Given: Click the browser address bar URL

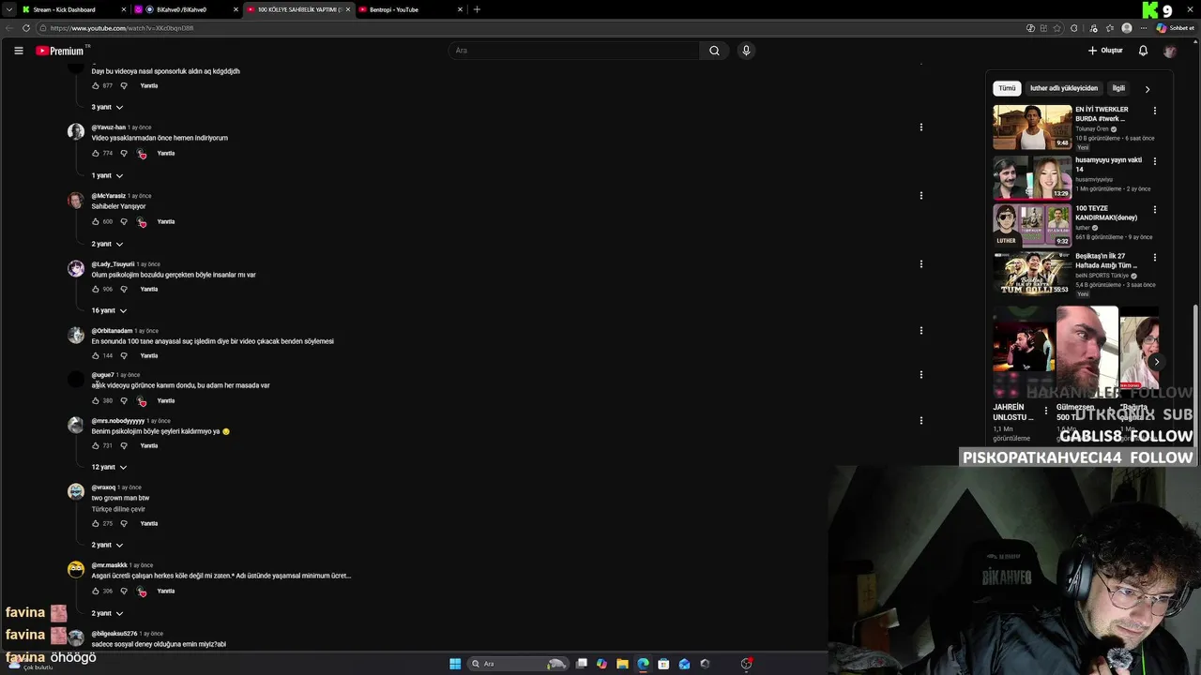Looking at the screenshot, I should [x=122, y=28].
